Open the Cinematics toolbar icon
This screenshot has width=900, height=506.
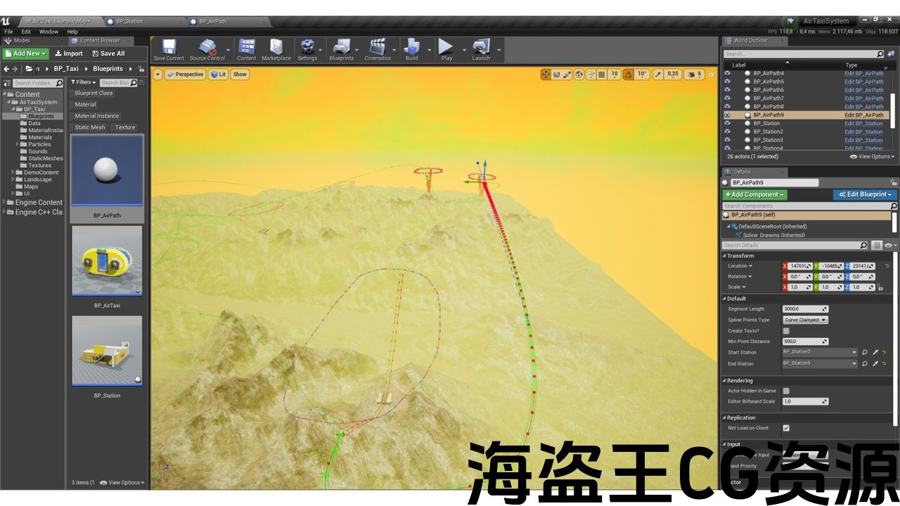(378, 49)
